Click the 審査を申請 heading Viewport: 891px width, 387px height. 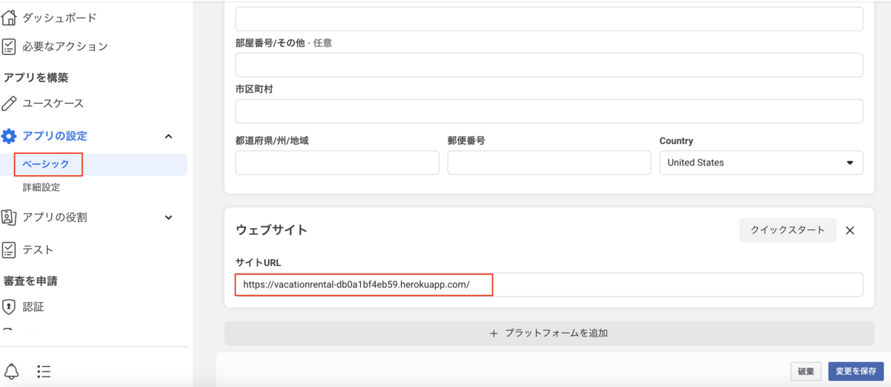point(30,281)
